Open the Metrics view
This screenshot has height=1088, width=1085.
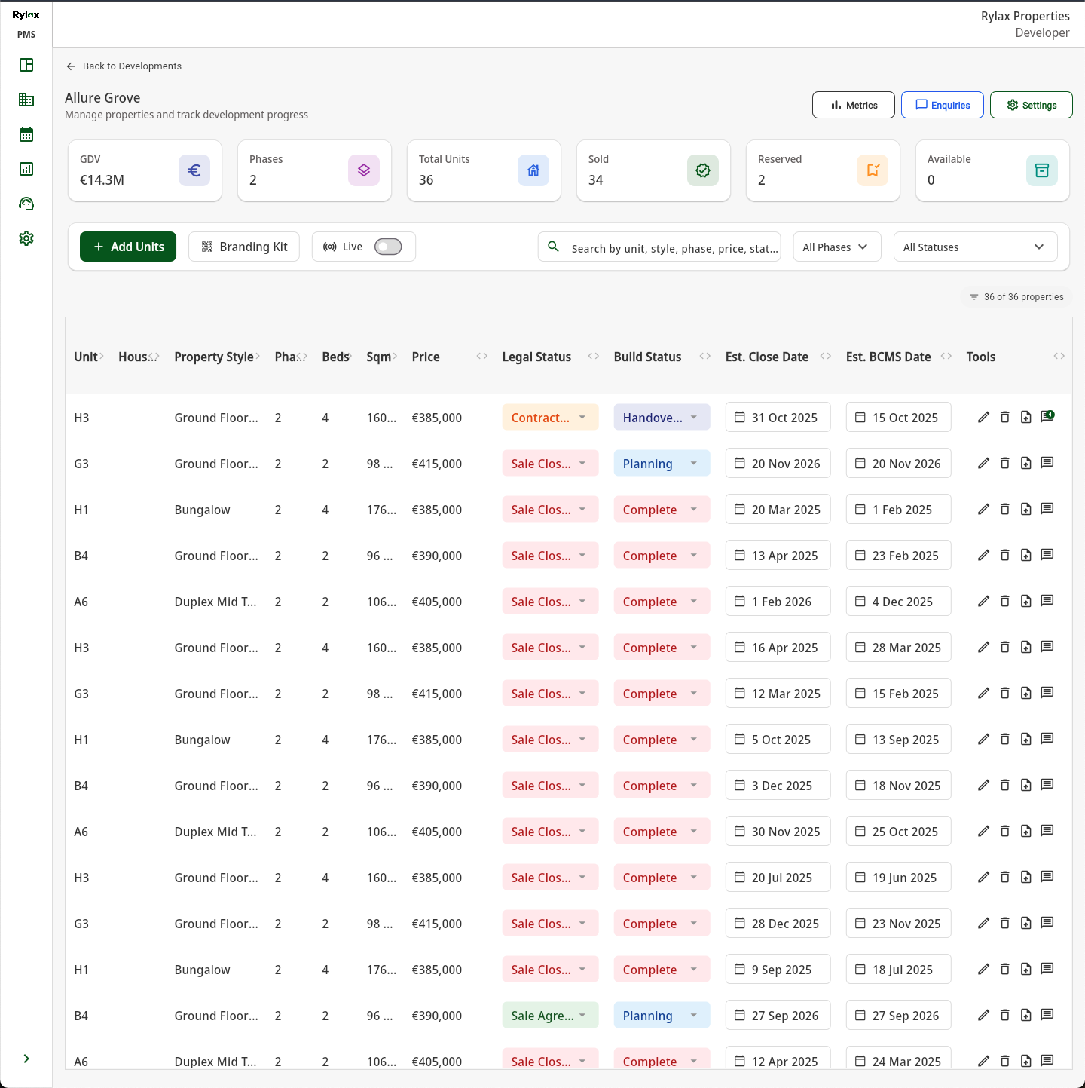853,106
